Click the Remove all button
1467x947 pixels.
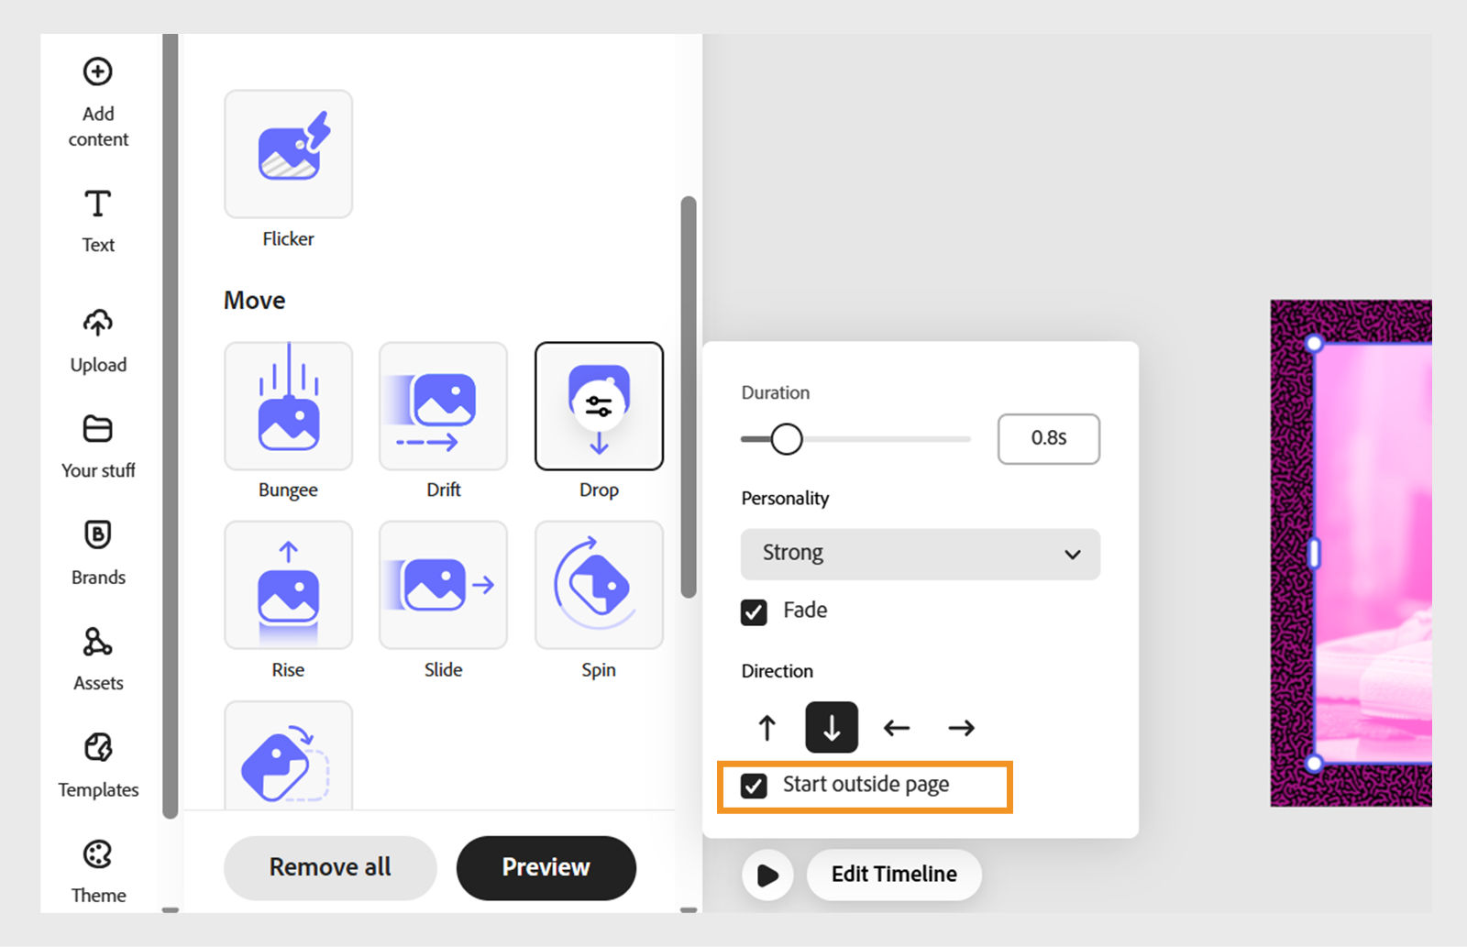(330, 867)
